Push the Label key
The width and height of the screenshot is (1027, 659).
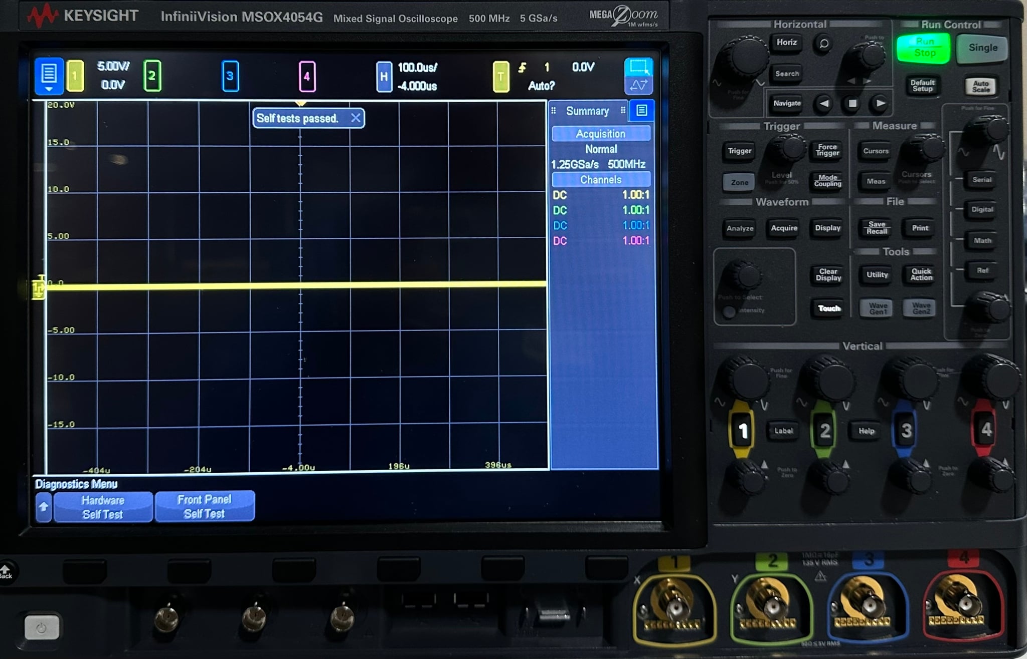tap(783, 431)
